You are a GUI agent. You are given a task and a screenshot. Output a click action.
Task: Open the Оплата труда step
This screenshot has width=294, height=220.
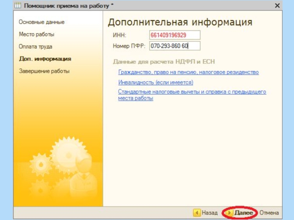pos(36,47)
